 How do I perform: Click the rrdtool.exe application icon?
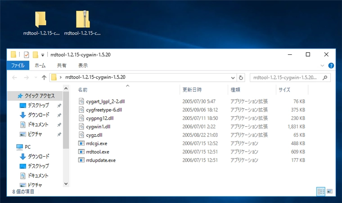[81, 152]
